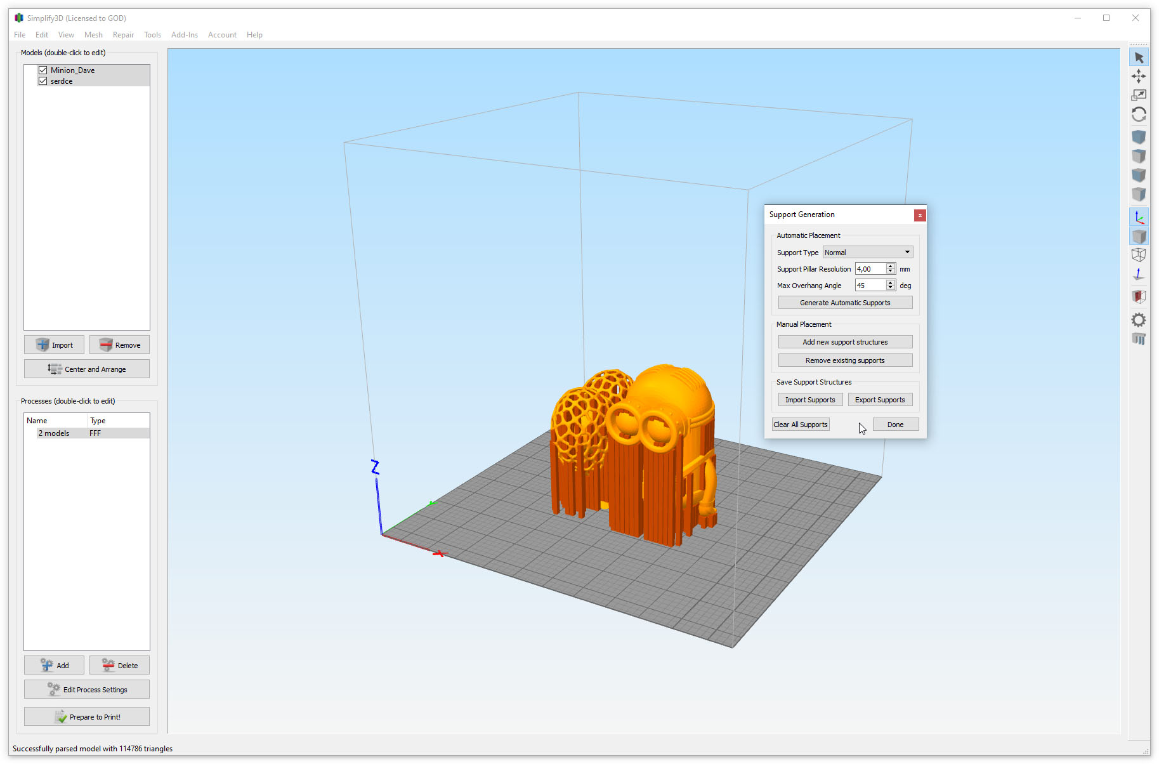This screenshot has width=1159, height=764.
Task: Select the 2 models process row
Action: [x=87, y=433]
